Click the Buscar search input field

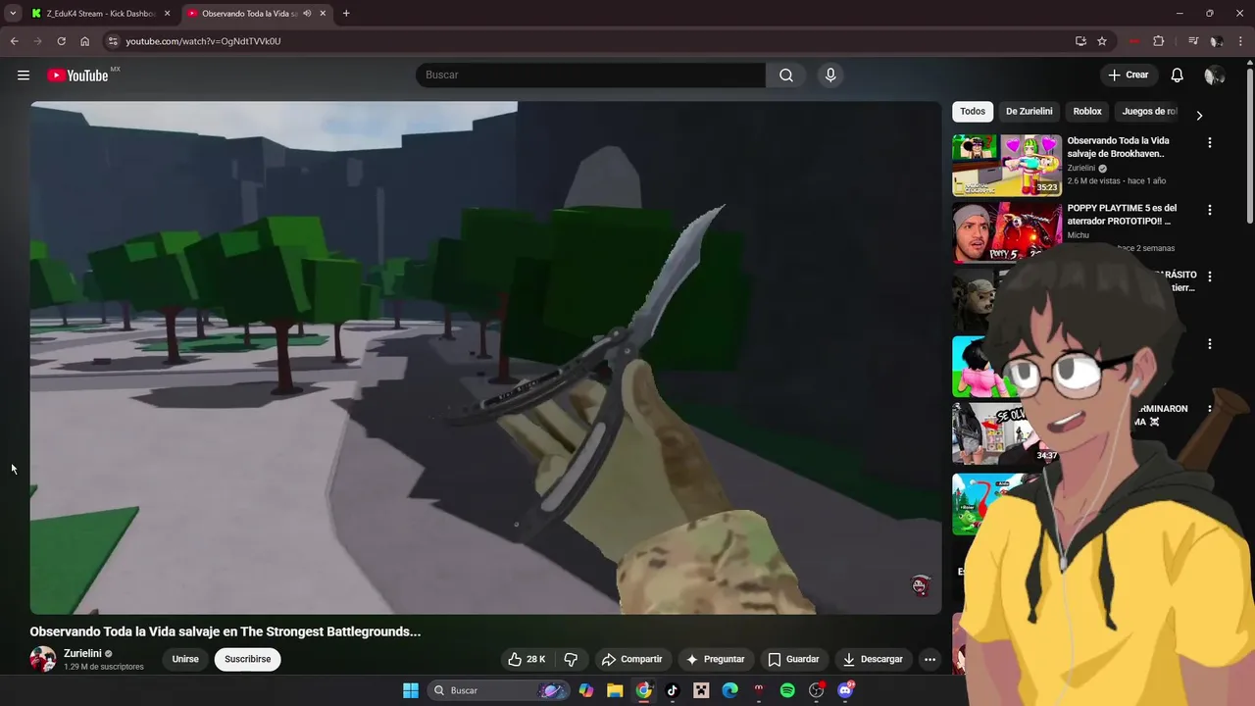click(591, 76)
